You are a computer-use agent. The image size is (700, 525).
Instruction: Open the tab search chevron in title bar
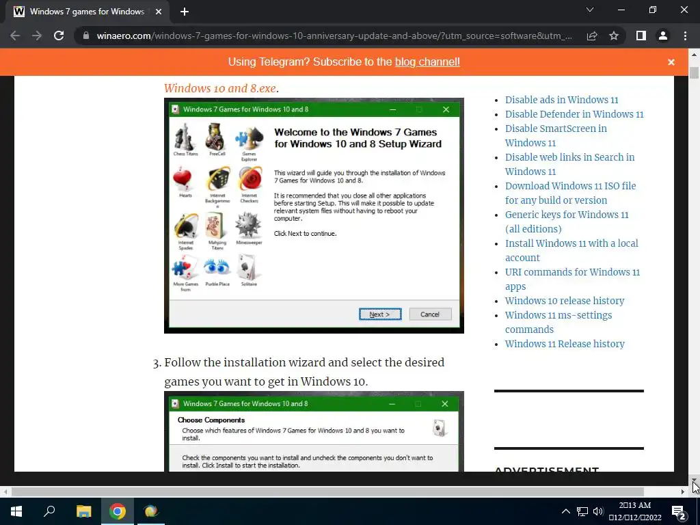click(590, 10)
